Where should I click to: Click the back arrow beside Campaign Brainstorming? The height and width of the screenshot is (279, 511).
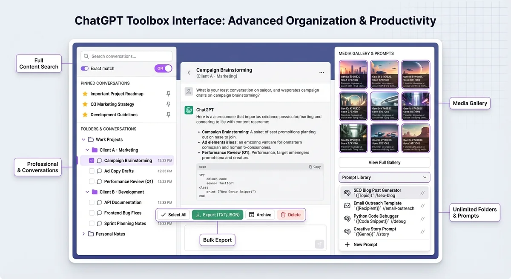click(189, 72)
